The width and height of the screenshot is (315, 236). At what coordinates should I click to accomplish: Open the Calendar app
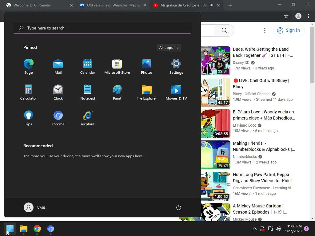coord(88,67)
